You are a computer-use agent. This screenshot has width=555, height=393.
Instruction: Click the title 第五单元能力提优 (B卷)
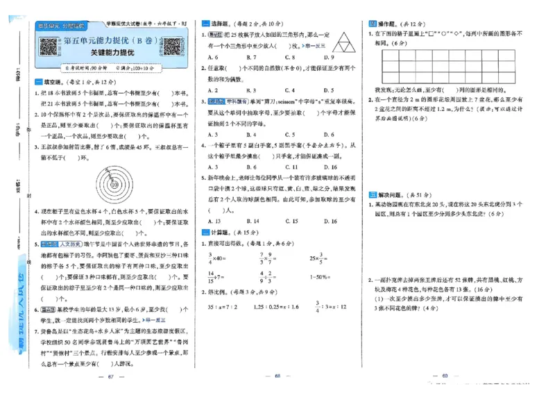tap(110, 40)
